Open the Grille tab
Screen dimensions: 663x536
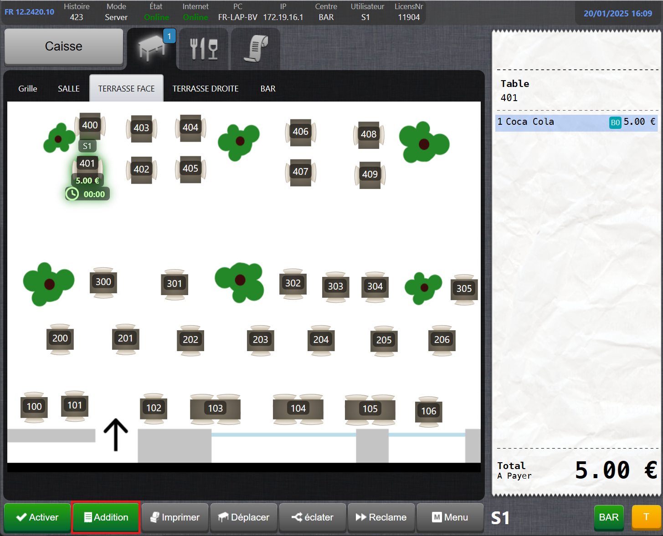[x=28, y=89]
